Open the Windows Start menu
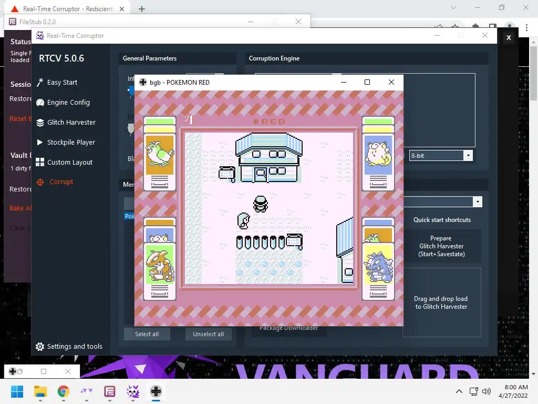Screen dimensions: 538x404 point(17,391)
